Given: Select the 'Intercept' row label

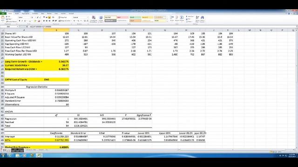Looking at the screenshot, I should (x=24, y=136).
